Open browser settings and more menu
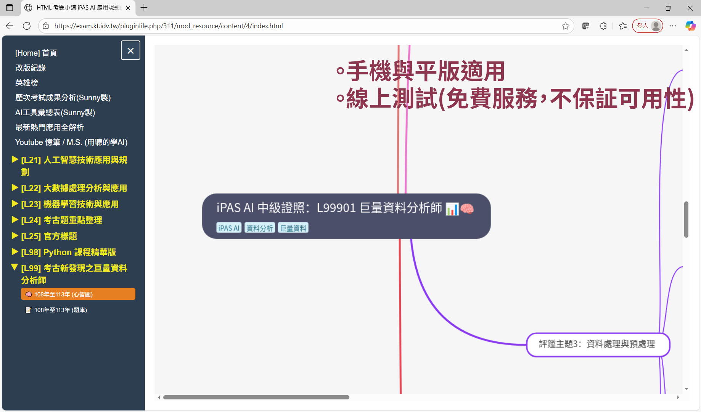This screenshot has width=701, height=412. coord(673,26)
